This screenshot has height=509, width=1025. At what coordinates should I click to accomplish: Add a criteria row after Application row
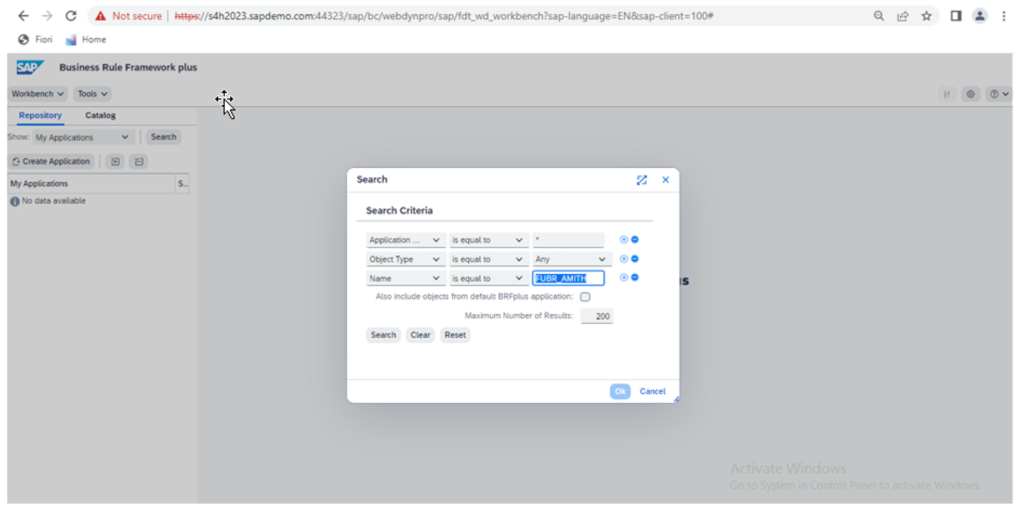[x=624, y=240]
